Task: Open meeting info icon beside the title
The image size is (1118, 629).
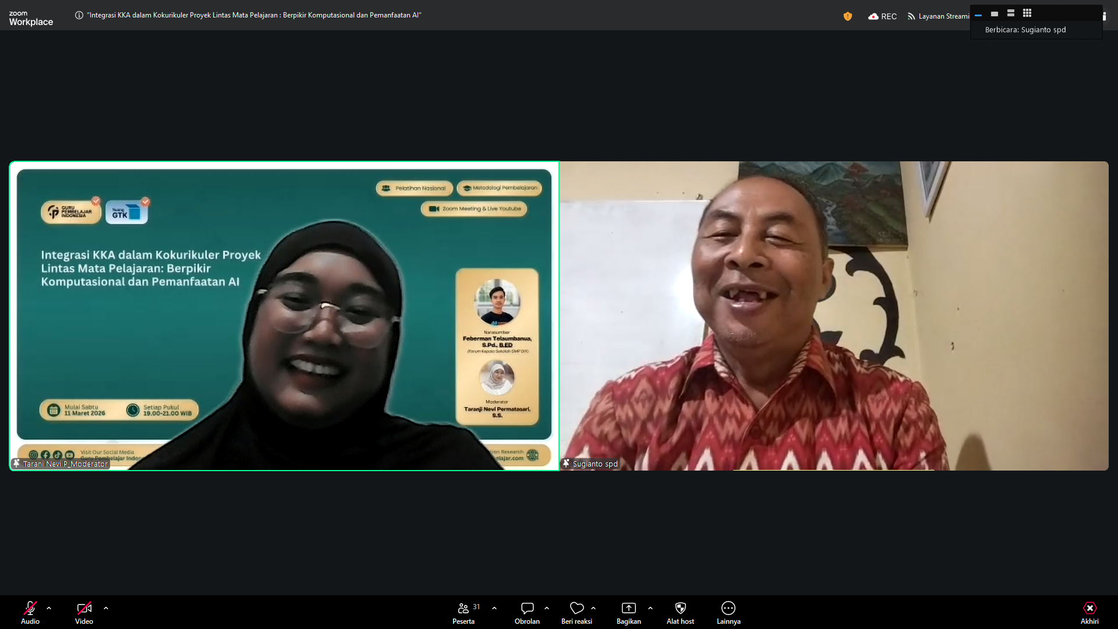Action: 79,15
